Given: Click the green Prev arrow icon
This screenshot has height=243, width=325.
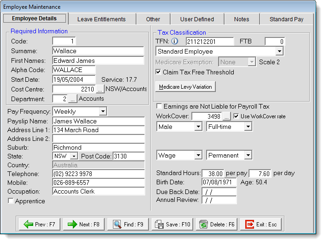Looking at the screenshot, I should click(x=29, y=225).
